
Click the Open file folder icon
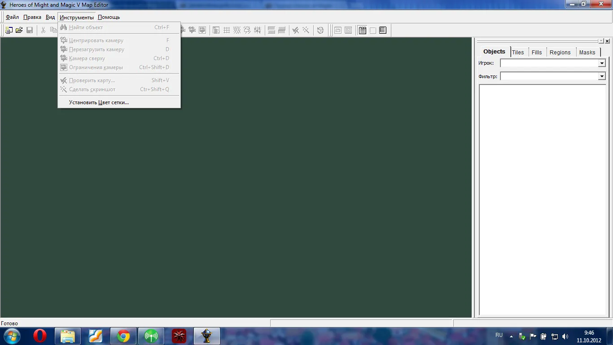[x=19, y=30]
